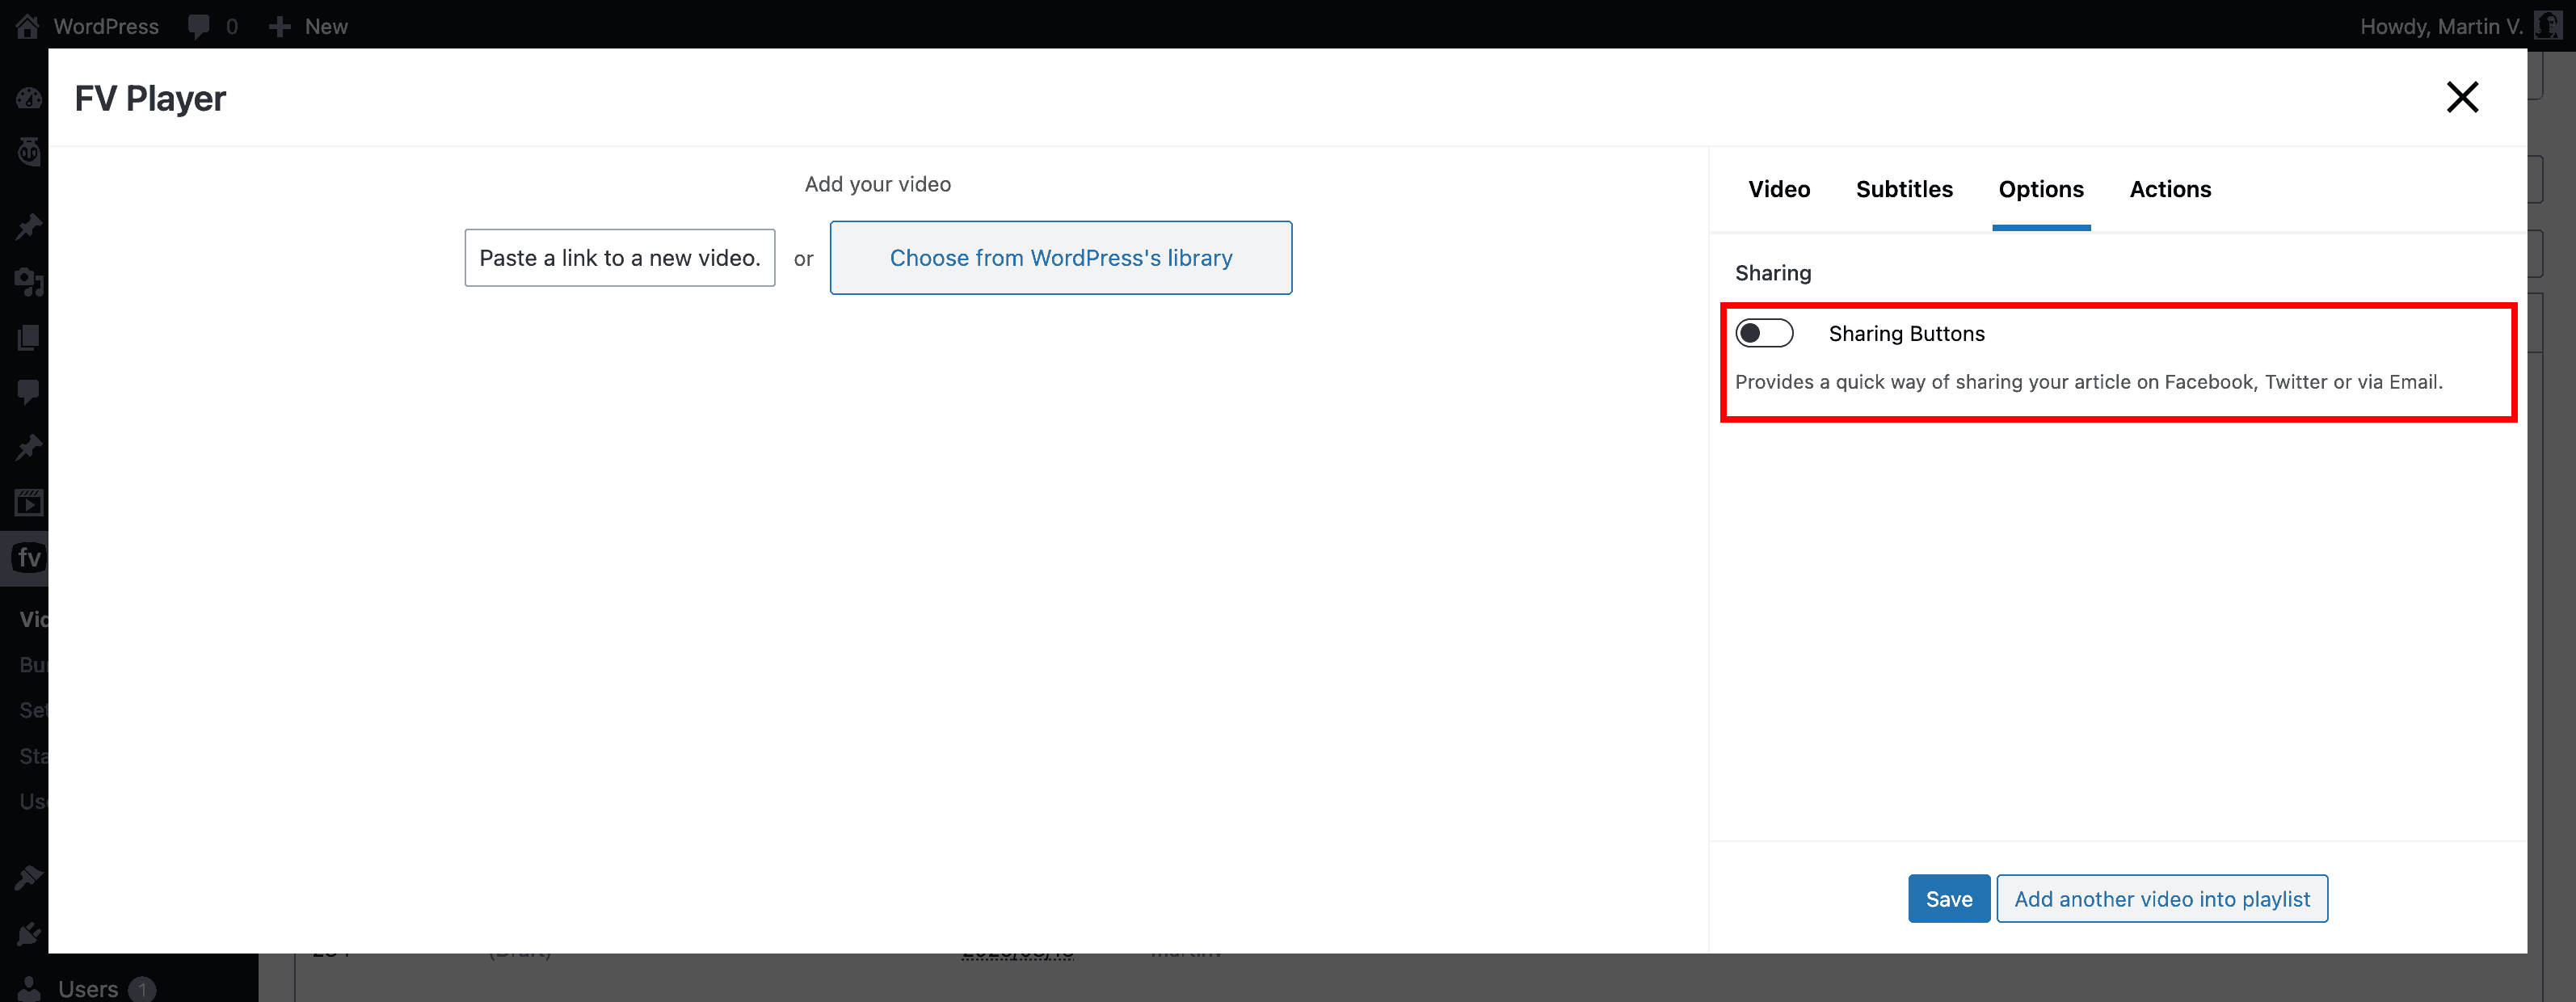Click the Plugins plug icon in sidebar
The image size is (2576, 1002).
[29, 933]
